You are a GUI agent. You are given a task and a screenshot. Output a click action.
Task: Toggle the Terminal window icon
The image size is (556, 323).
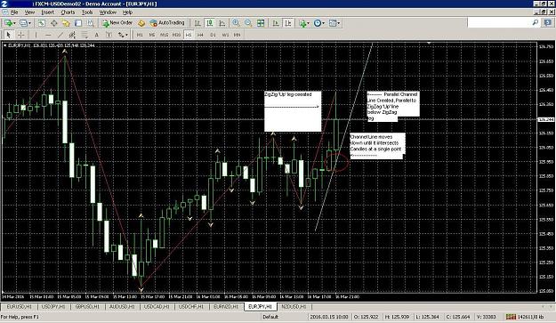pos(78,23)
